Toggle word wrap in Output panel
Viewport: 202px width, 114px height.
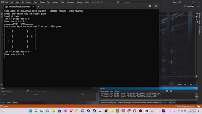click(171, 91)
